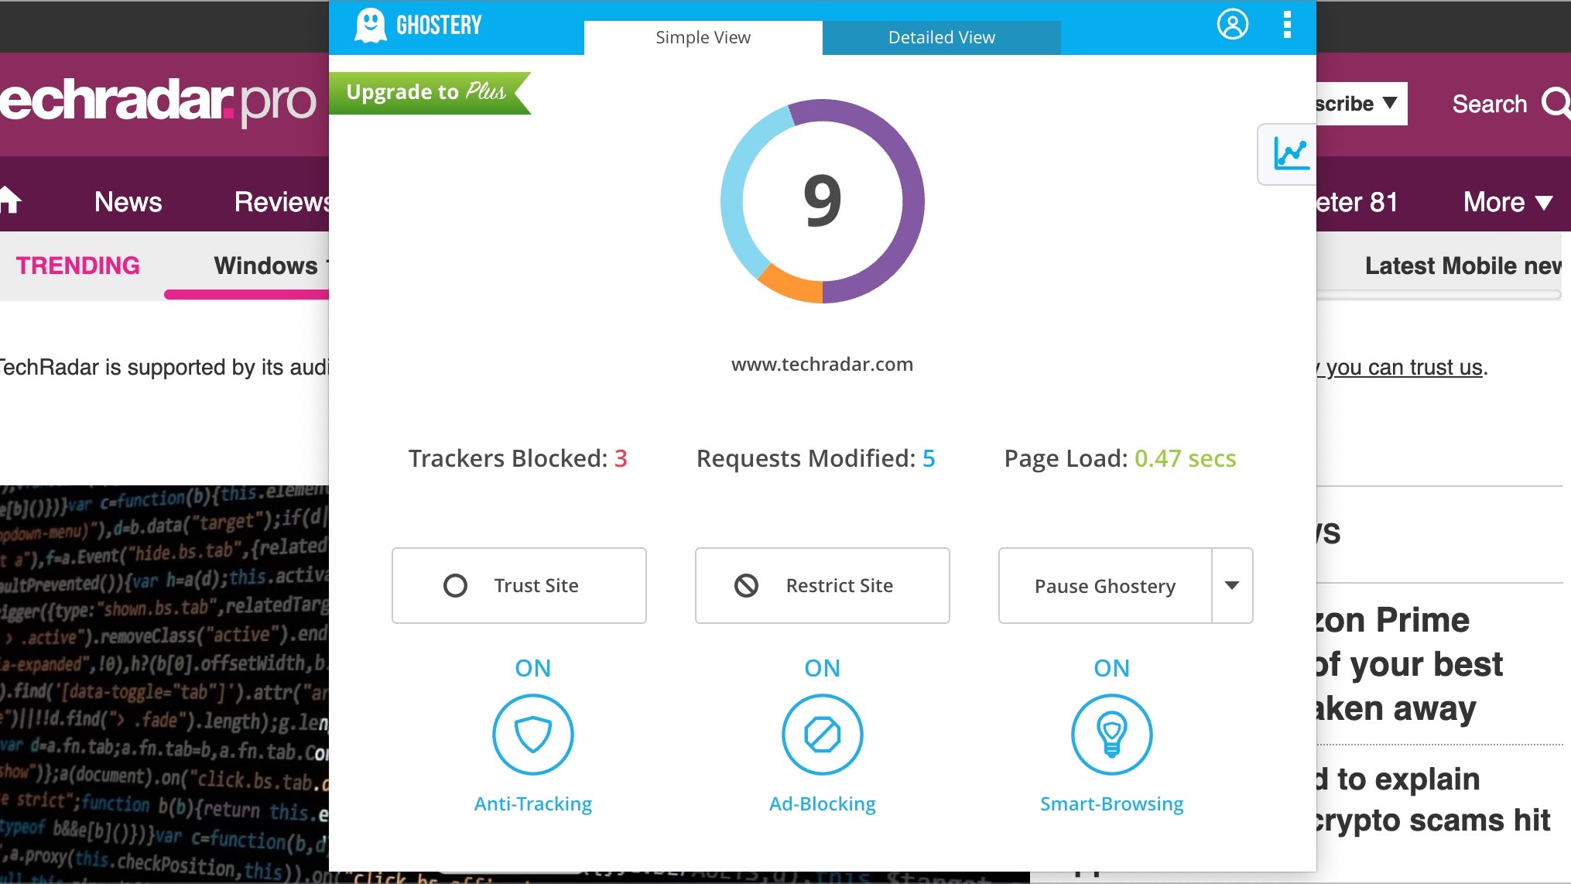The image size is (1571, 884).
Task: Open the account profile icon
Action: [1232, 25]
